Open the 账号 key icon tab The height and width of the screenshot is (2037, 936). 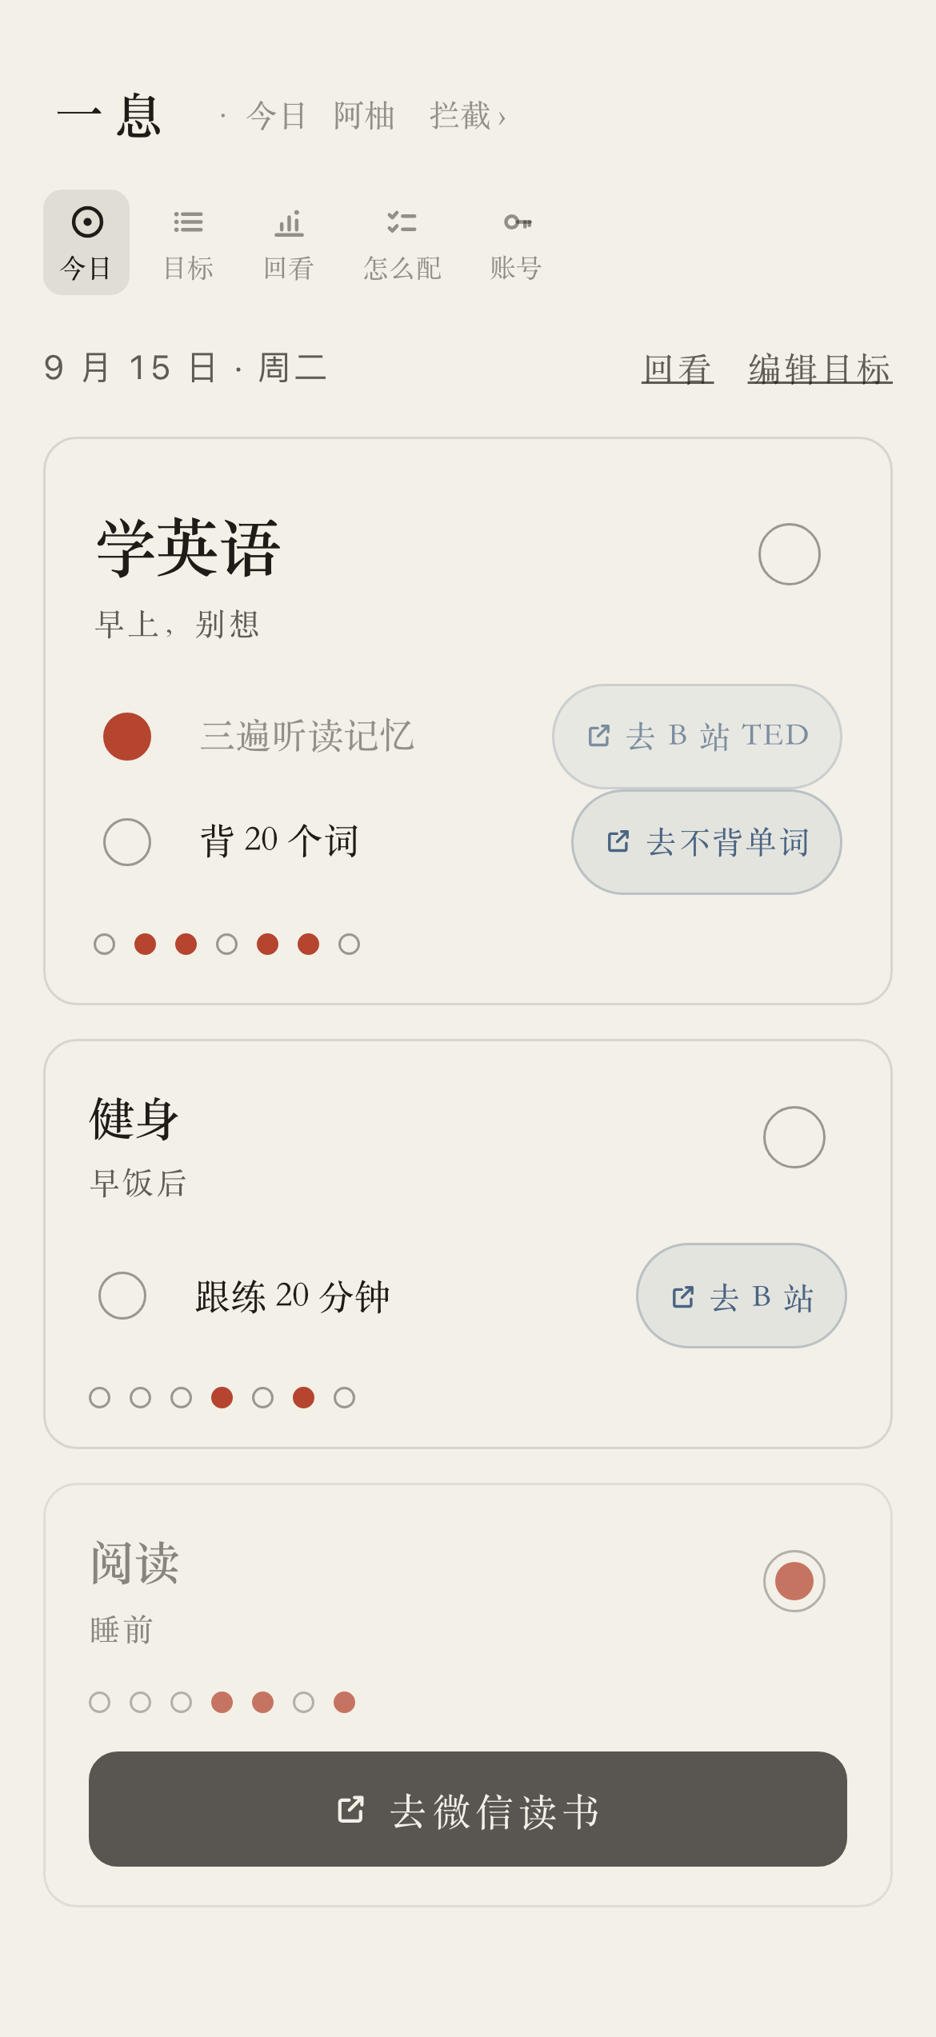516,242
